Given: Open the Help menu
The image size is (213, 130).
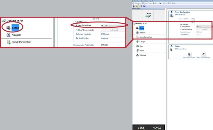Looking at the screenshot, I should (x=174, y=3).
